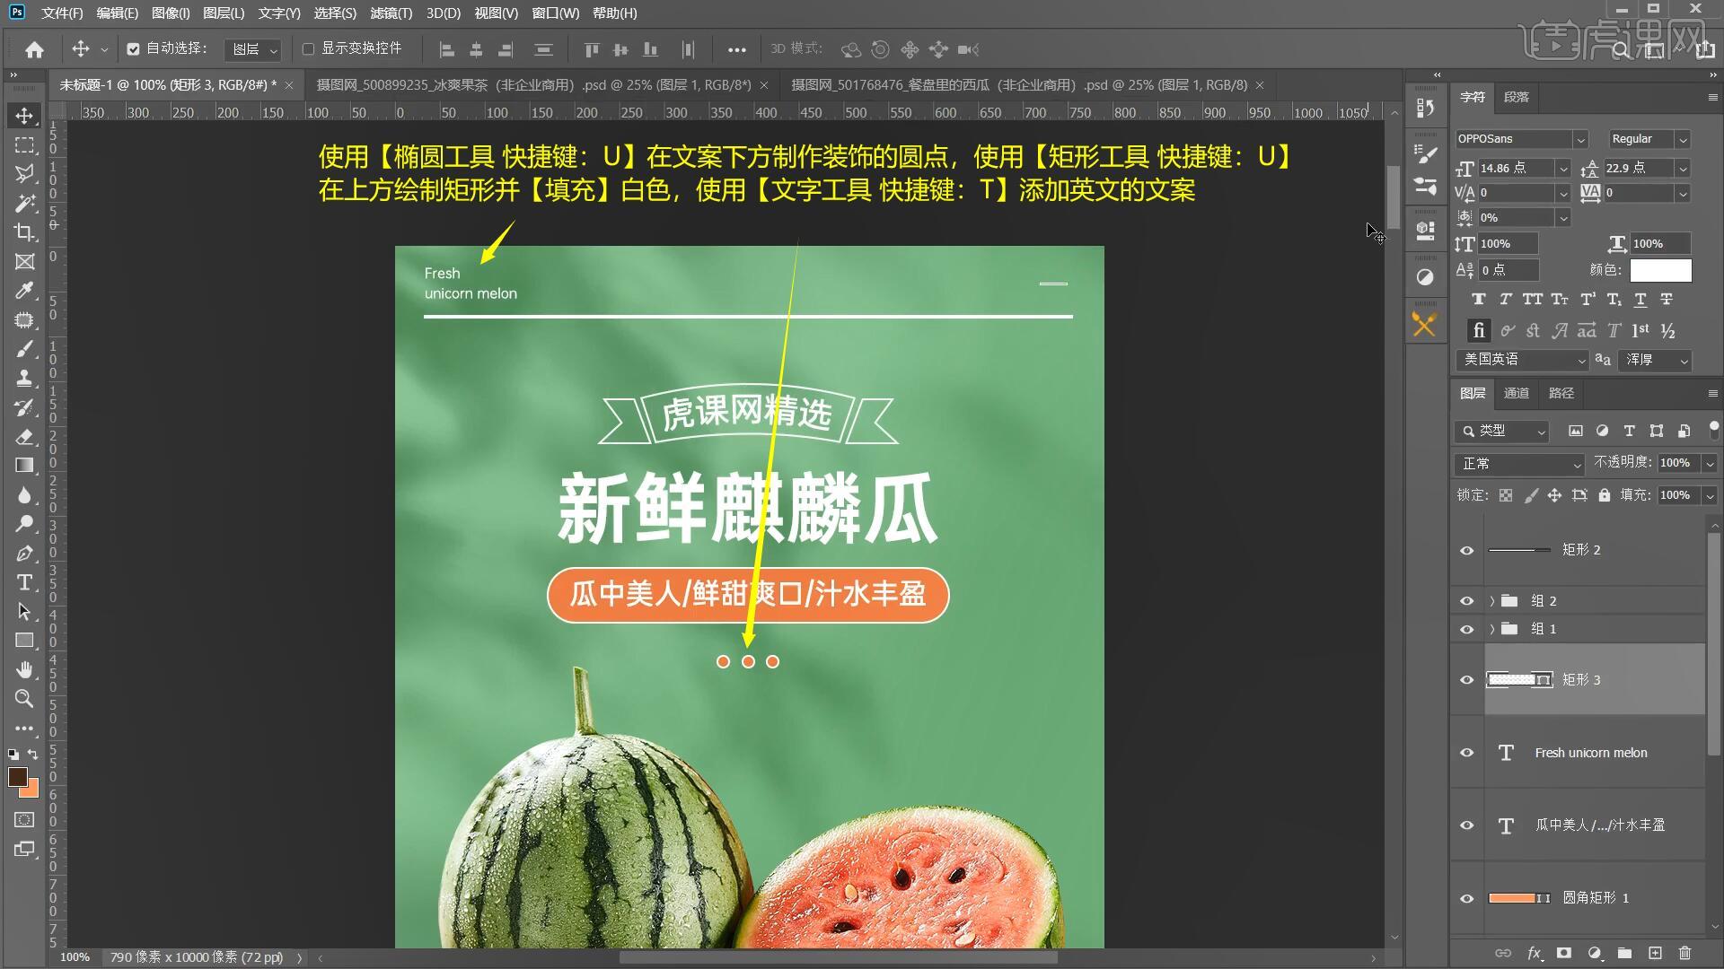Select the Crop tool
Screen dimensions: 1724x969
(24, 232)
